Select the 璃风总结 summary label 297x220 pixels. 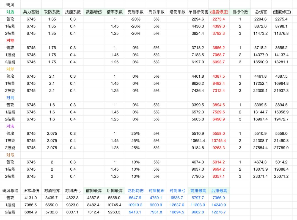coord(10,191)
